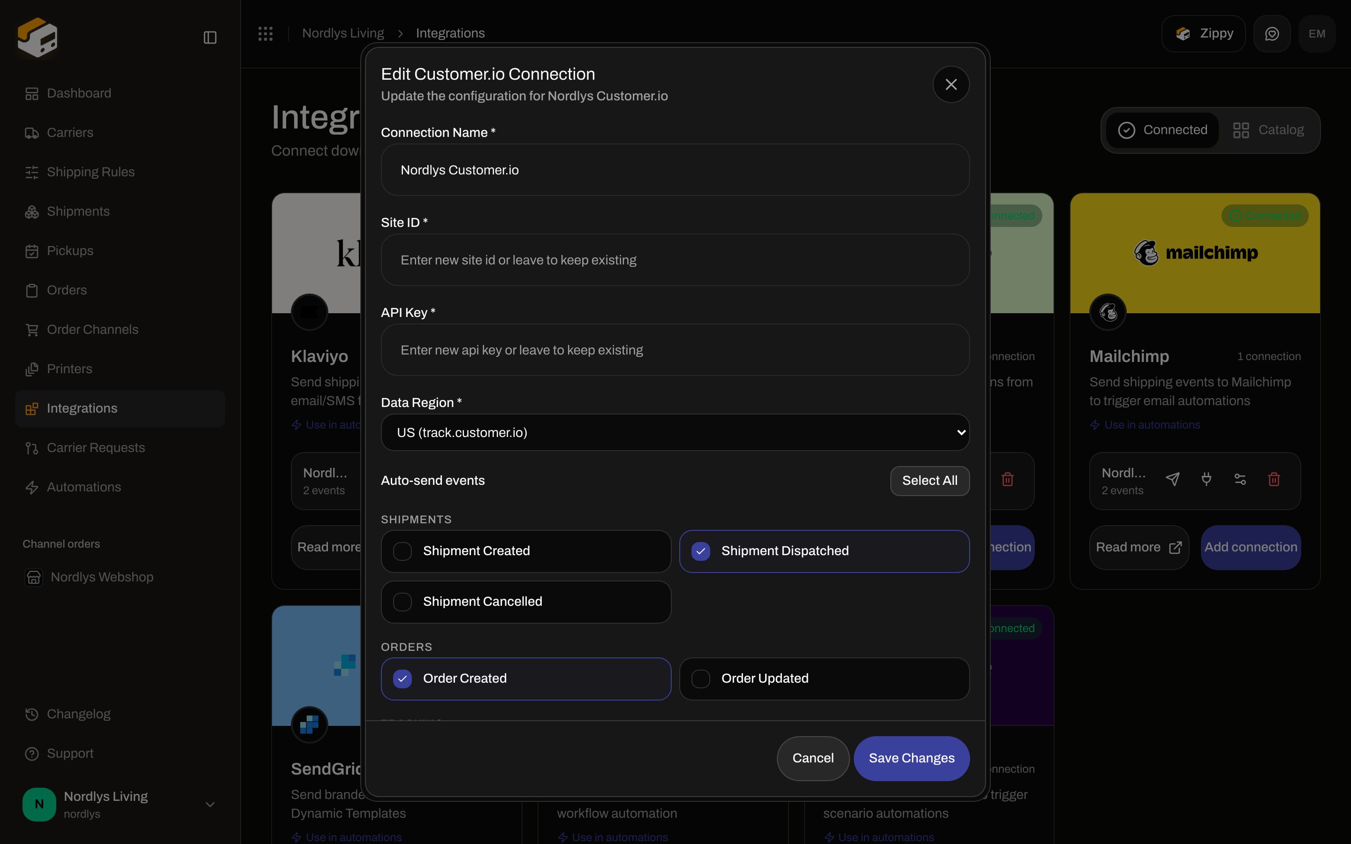Switch to Catalog view tab
1351x844 pixels.
click(1268, 130)
